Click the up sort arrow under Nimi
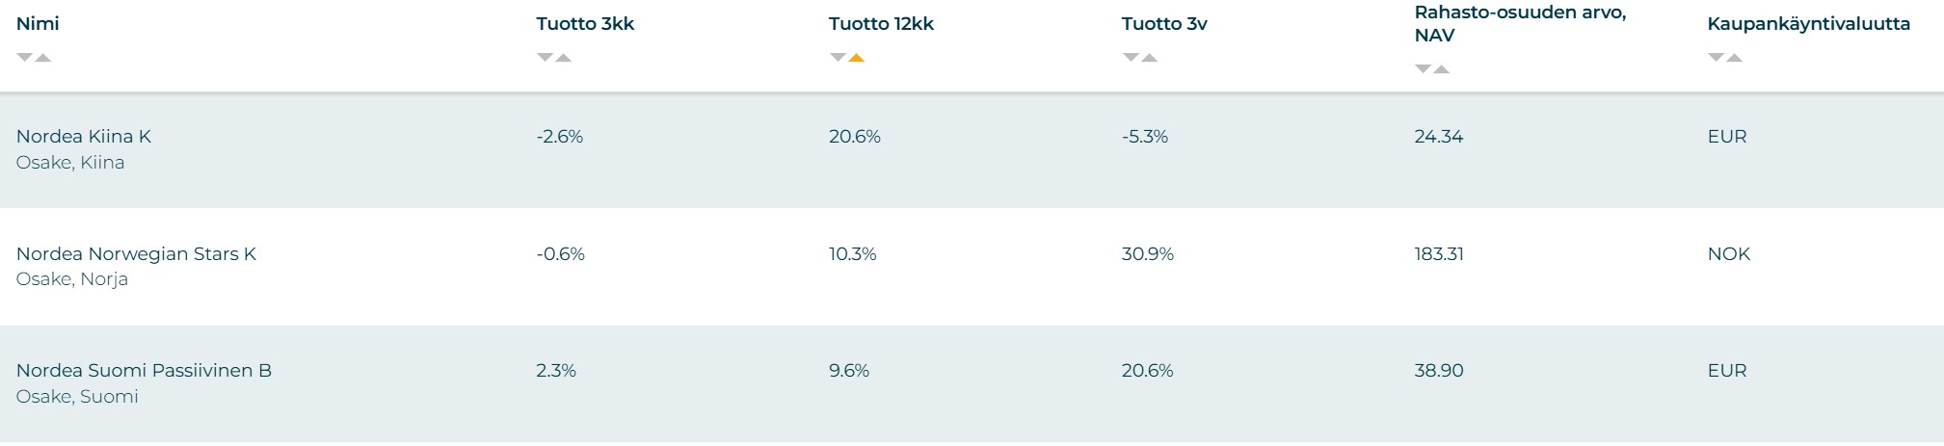1944x446 pixels. coord(42,58)
